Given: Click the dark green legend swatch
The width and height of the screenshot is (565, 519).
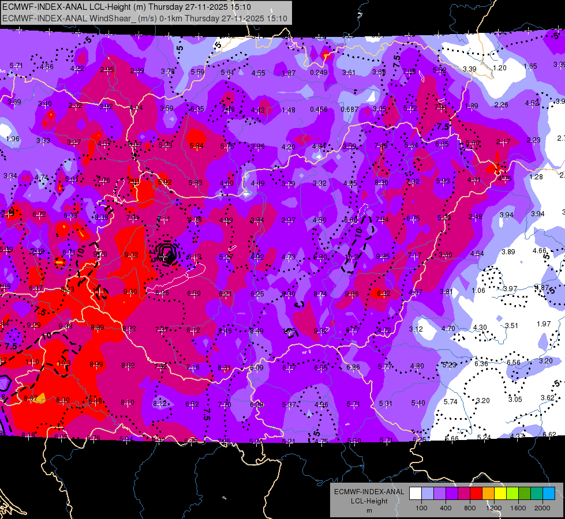Looking at the screenshot, I should tap(525, 494).
